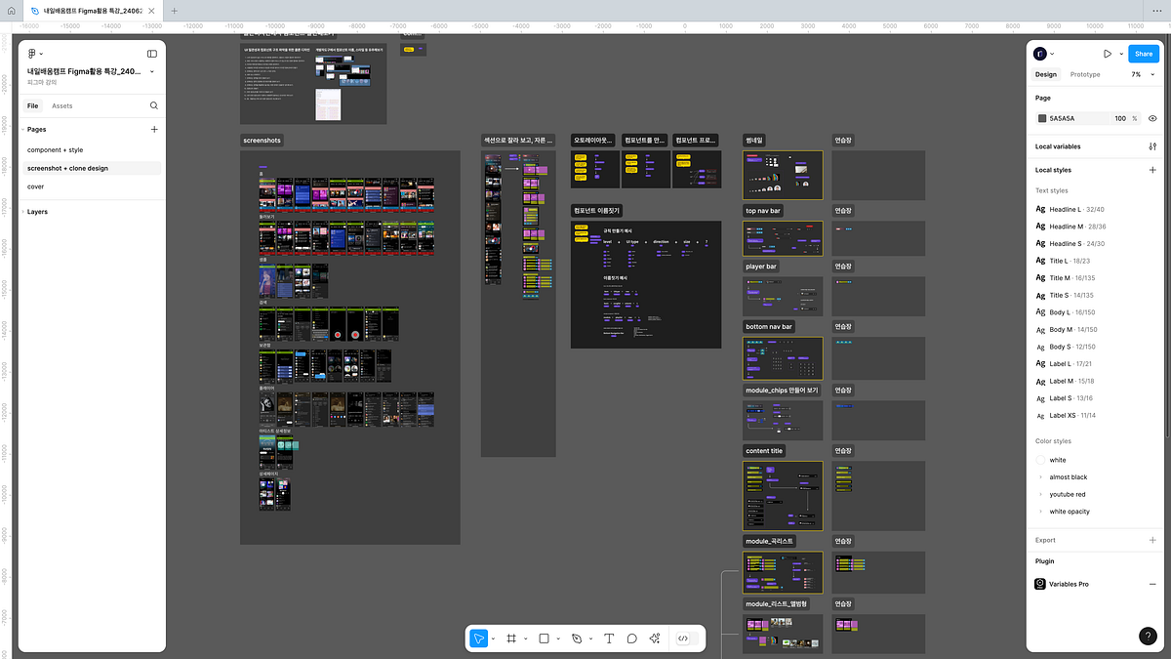Select the Pen tool
The width and height of the screenshot is (1171, 659).
(x=577, y=638)
